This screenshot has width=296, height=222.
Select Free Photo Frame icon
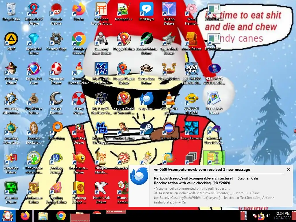pyautogui.click(x=214, y=103)
